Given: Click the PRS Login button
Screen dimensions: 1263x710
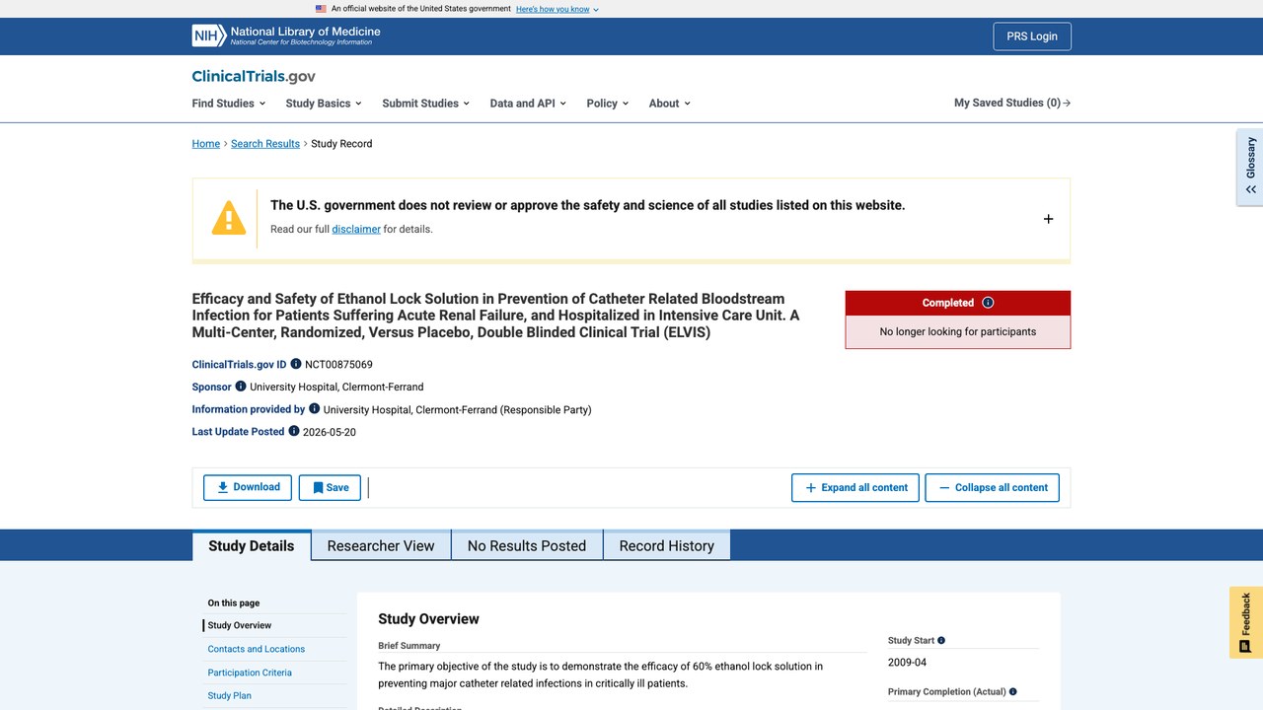Looking at the screenshot, I should pos(1032,36).
